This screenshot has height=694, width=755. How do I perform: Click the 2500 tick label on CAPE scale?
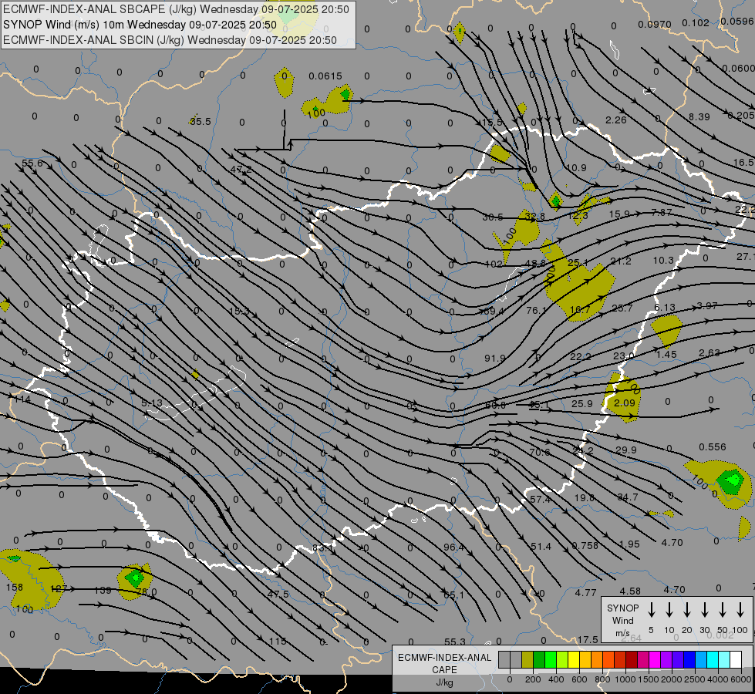695,679
